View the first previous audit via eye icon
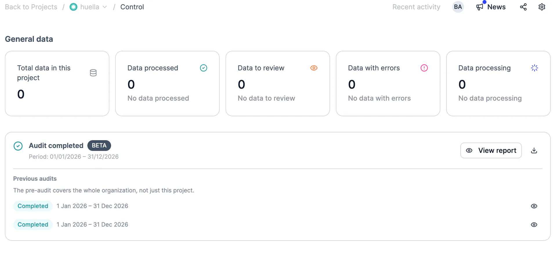 [534, 206]
